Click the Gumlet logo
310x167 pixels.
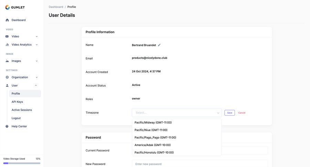click(x=15, y=7)
